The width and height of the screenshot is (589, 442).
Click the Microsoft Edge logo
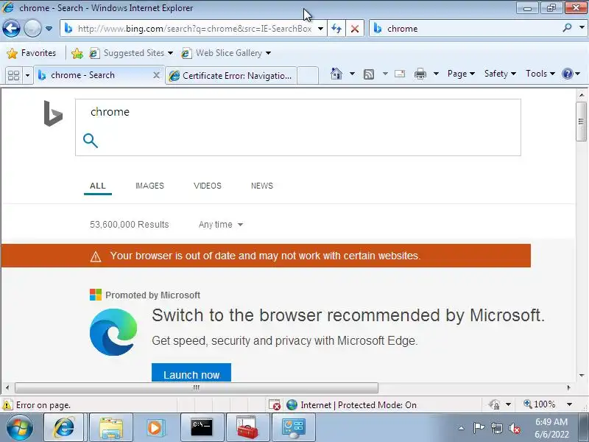[113, 332]
